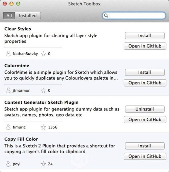
Task: Open Copy Fill Color in GitHub
Action: 144,156
